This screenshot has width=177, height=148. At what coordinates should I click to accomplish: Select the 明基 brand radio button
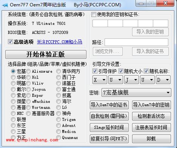pos(13,83)
